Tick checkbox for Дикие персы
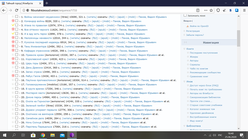Viewport: 248px width, 139px height. [x=17, y=97]
